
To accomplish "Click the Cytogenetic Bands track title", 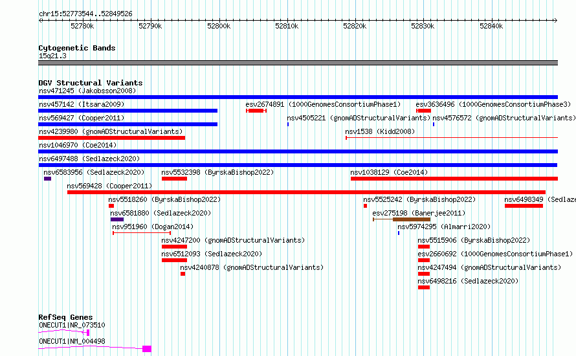I will pyautogui.click(x=77, y=48).
